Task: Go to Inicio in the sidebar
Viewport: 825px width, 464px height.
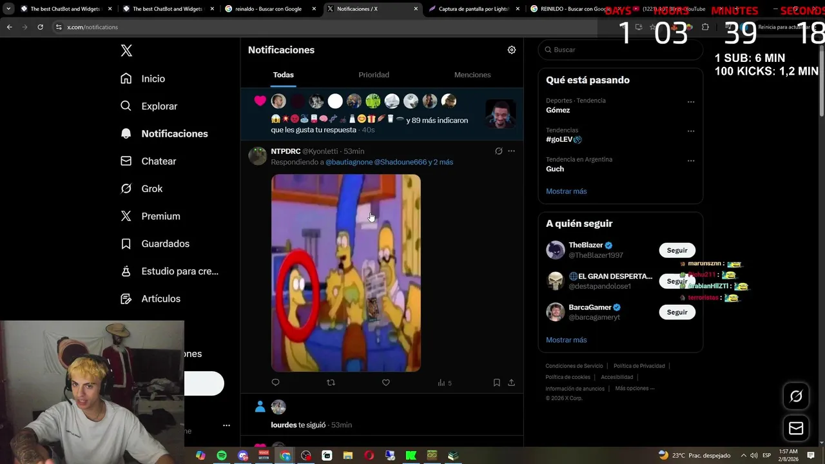Action: [x=143, y=79]
